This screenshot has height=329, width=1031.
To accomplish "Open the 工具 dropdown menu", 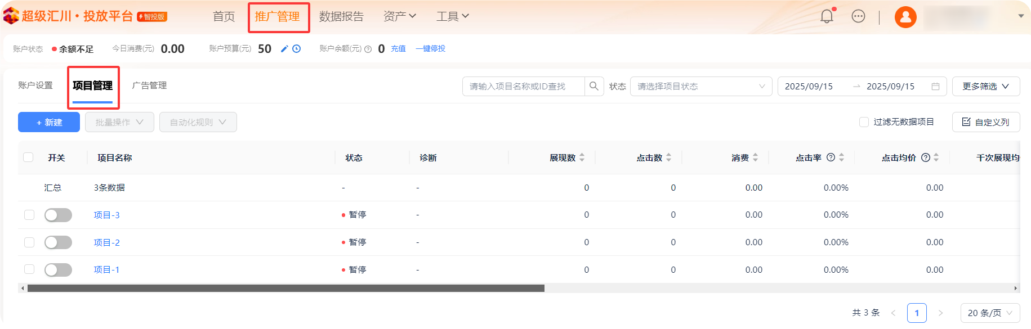I will click(452, 16).
